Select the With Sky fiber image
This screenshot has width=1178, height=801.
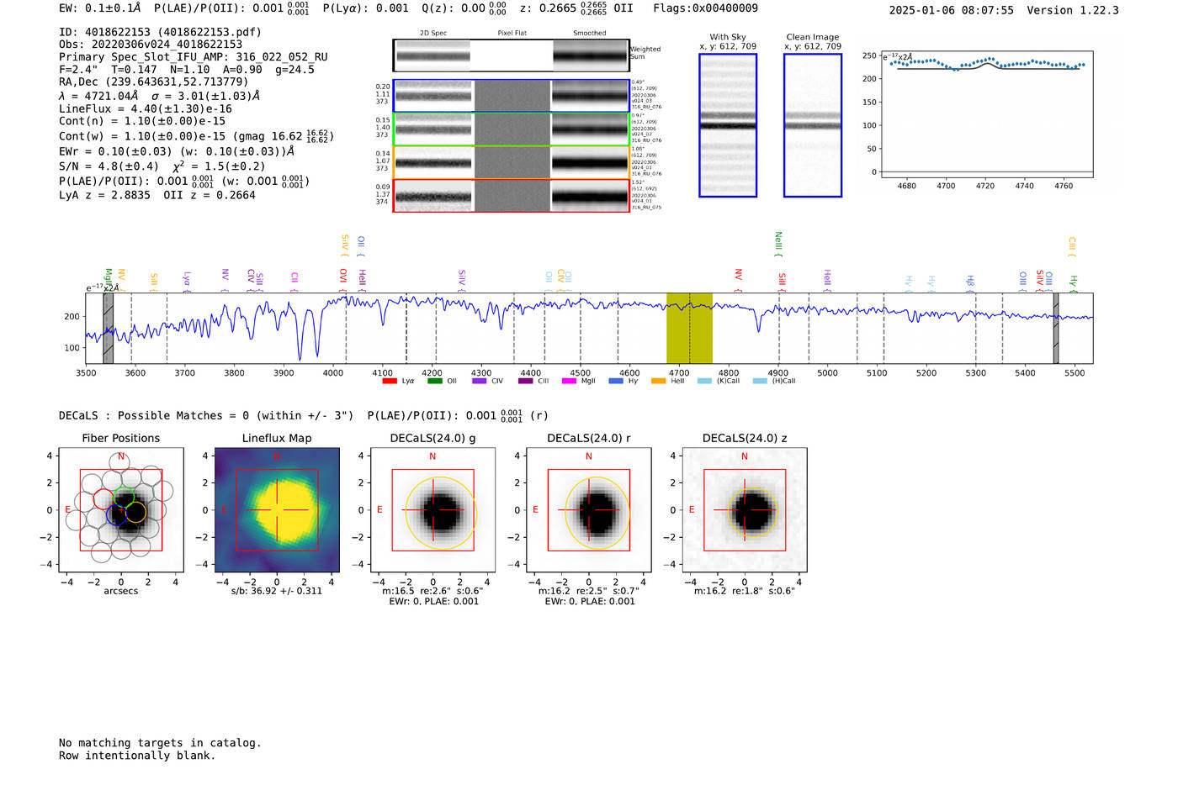pos(728,125)
